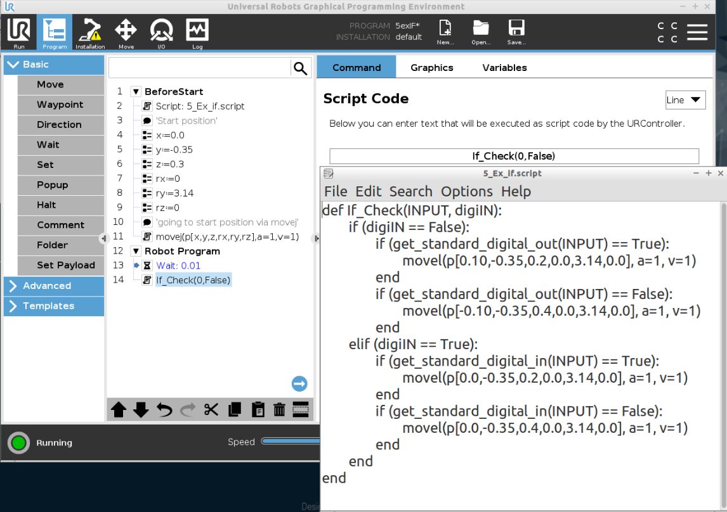
Task: Click the green running status indicator
Action: point(18,443)
